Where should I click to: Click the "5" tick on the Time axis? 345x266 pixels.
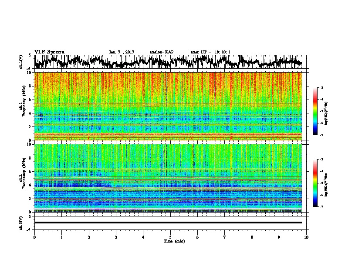pyautogui.click(x=170, y=237)
